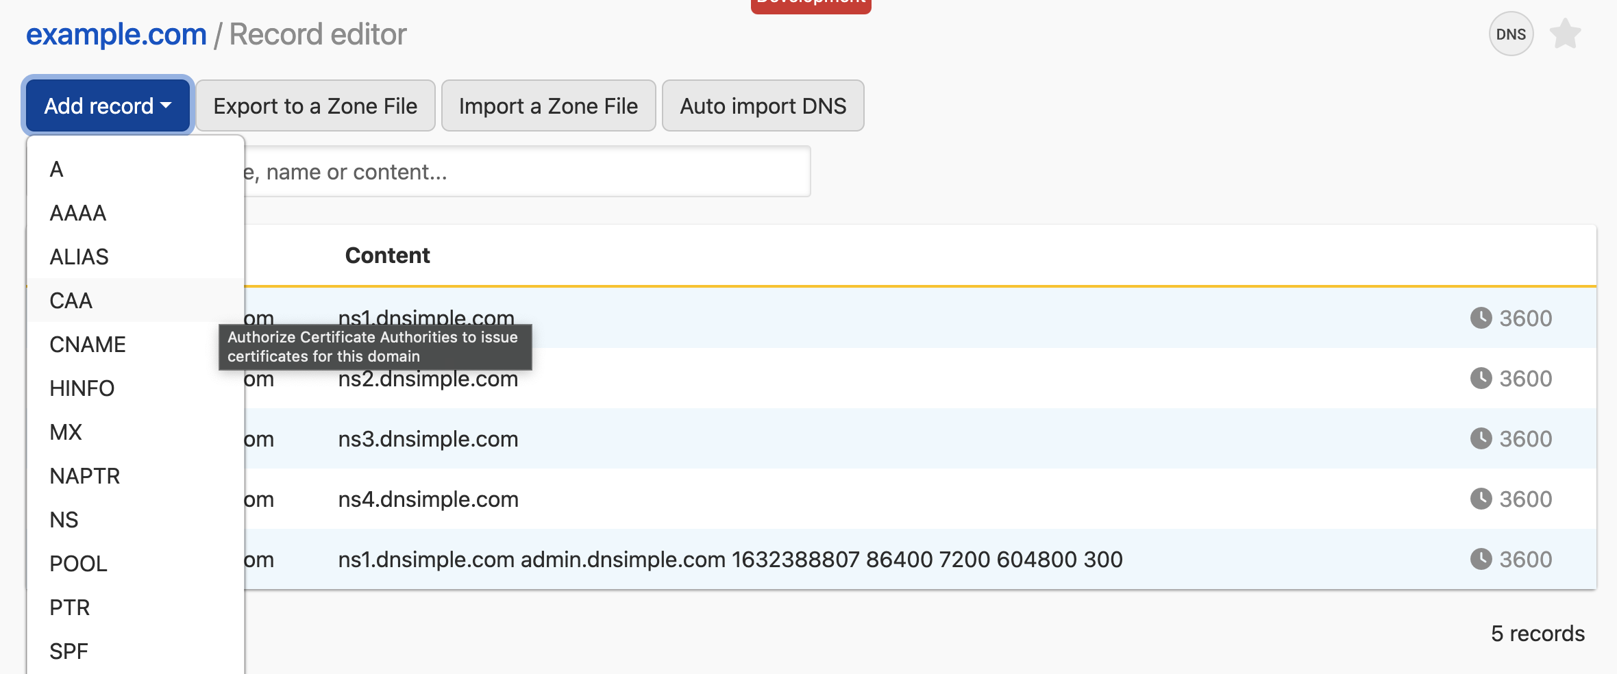This screenshot has height=674, width=1617.
Task: Choose AAAA record type from menu
Action: click(136, 213)
